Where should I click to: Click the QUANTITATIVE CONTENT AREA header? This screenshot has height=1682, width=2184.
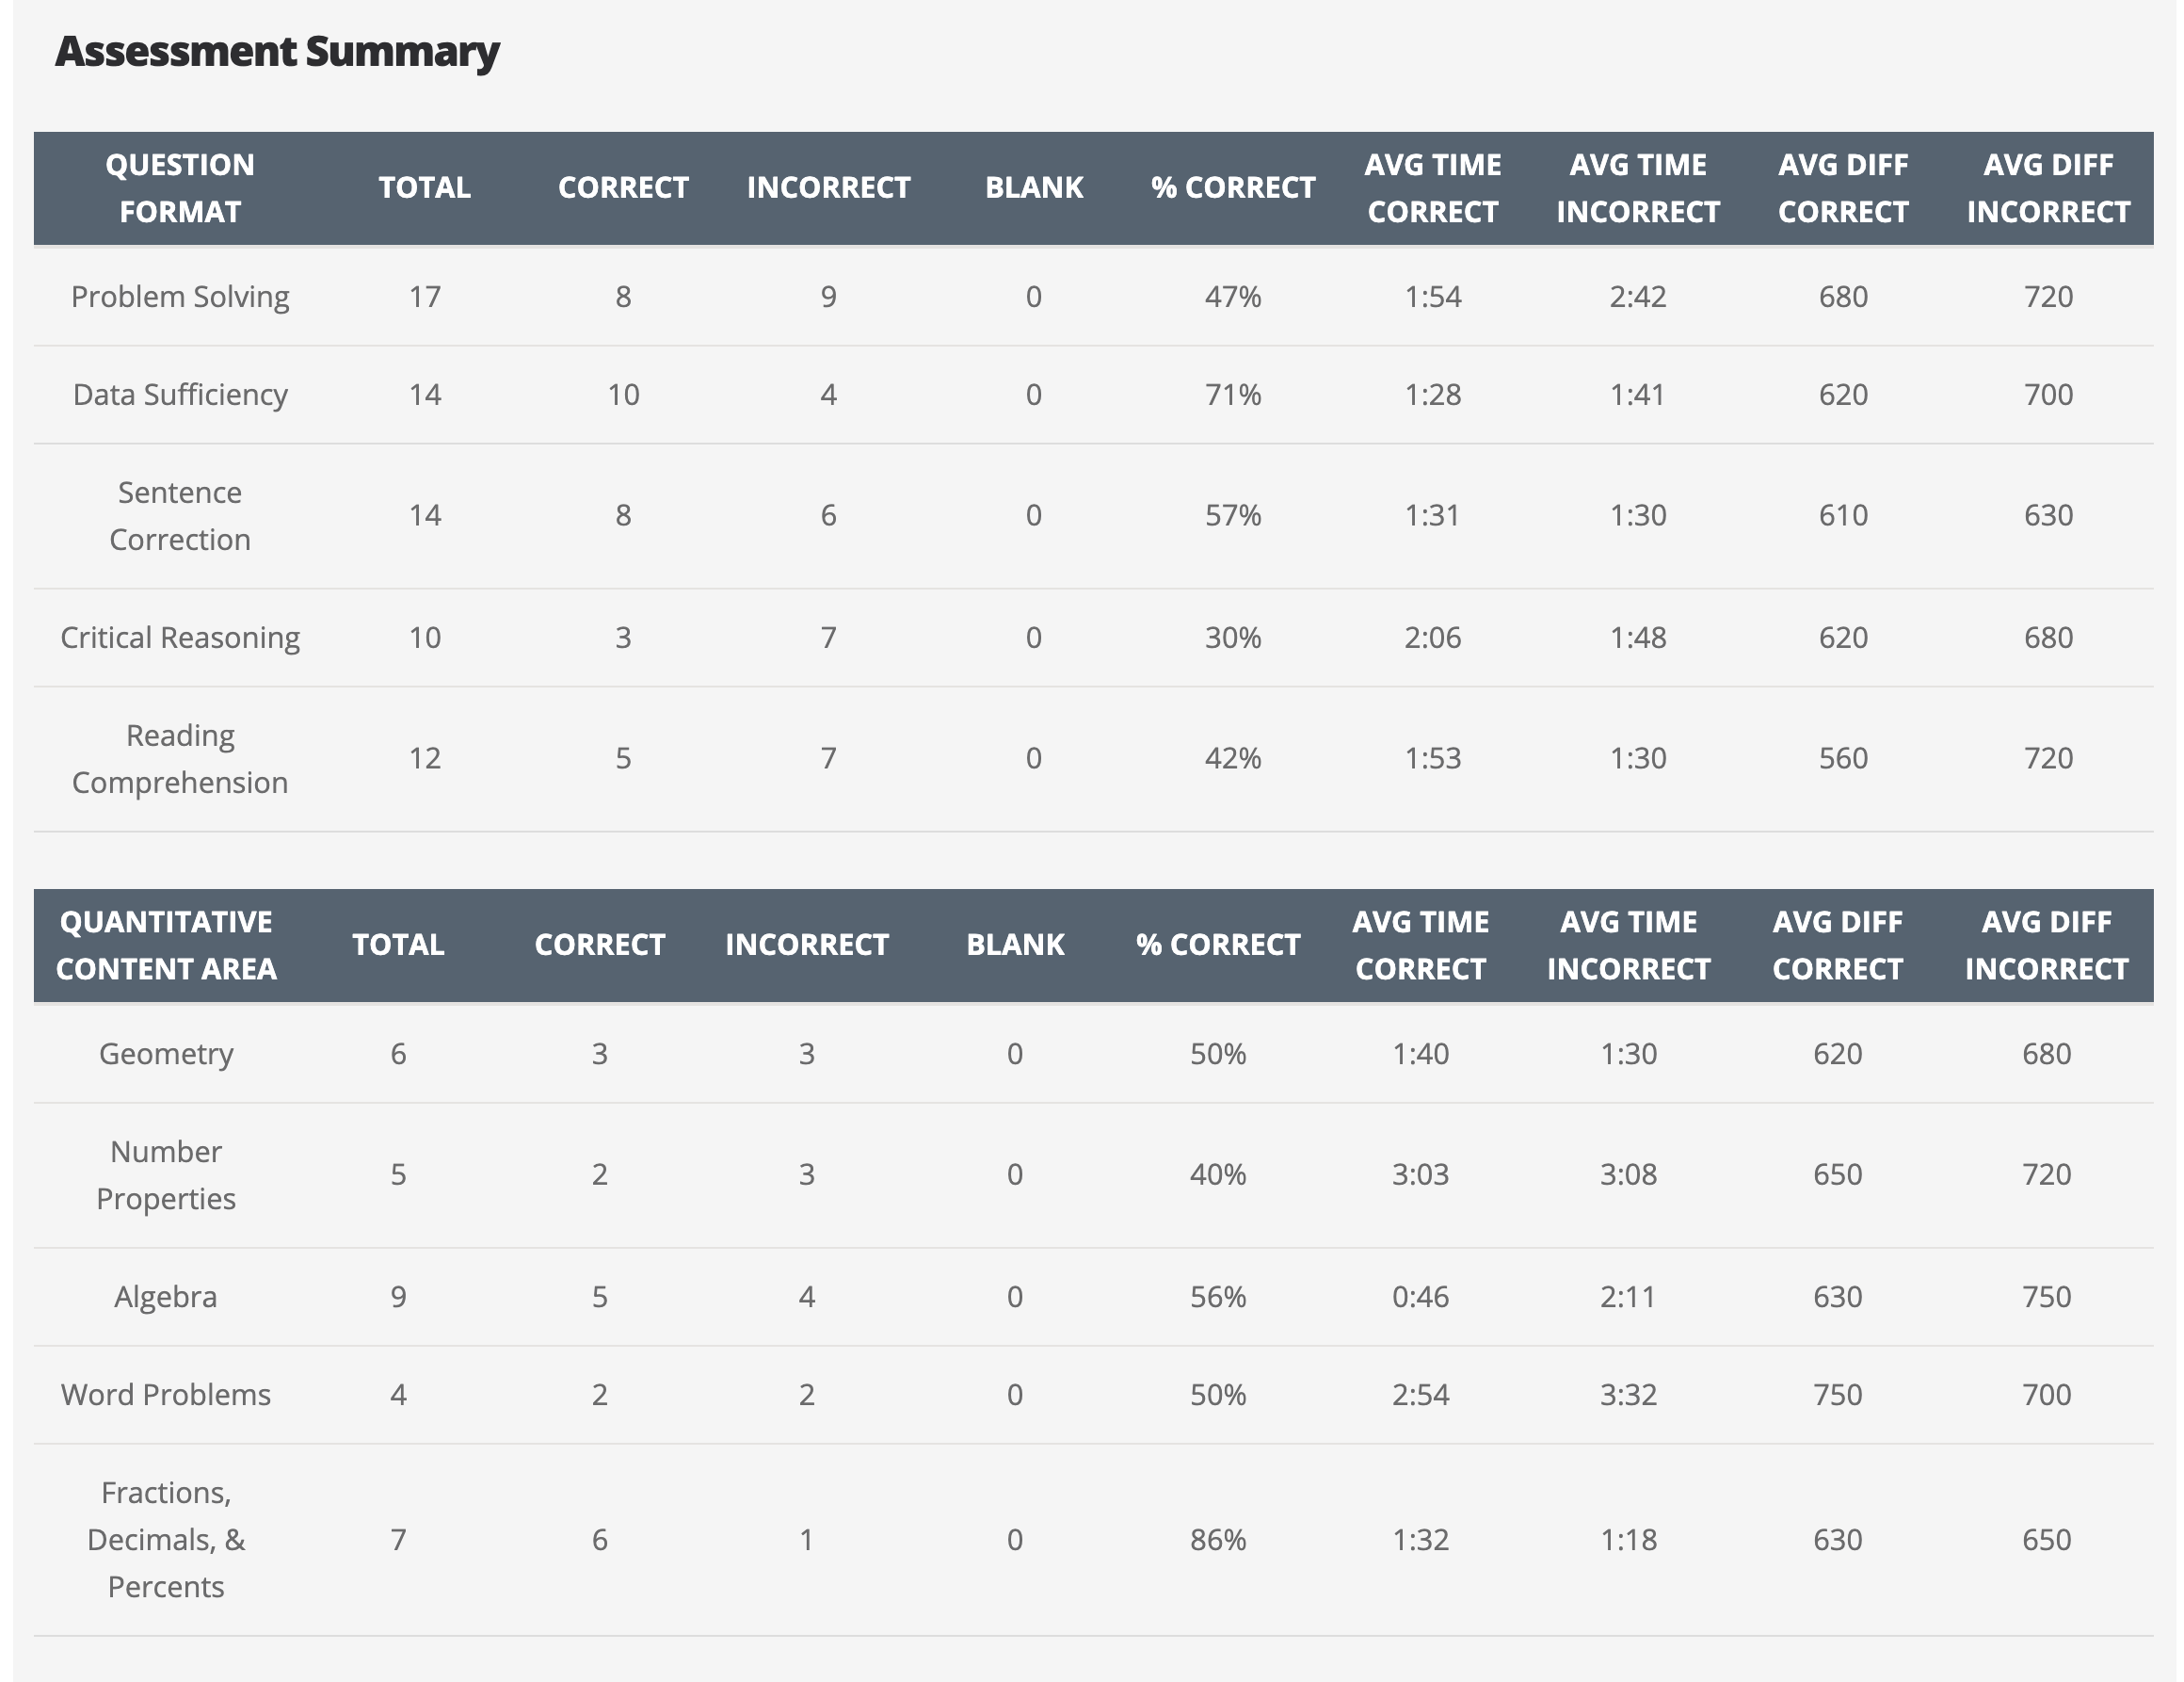[166, 946]
